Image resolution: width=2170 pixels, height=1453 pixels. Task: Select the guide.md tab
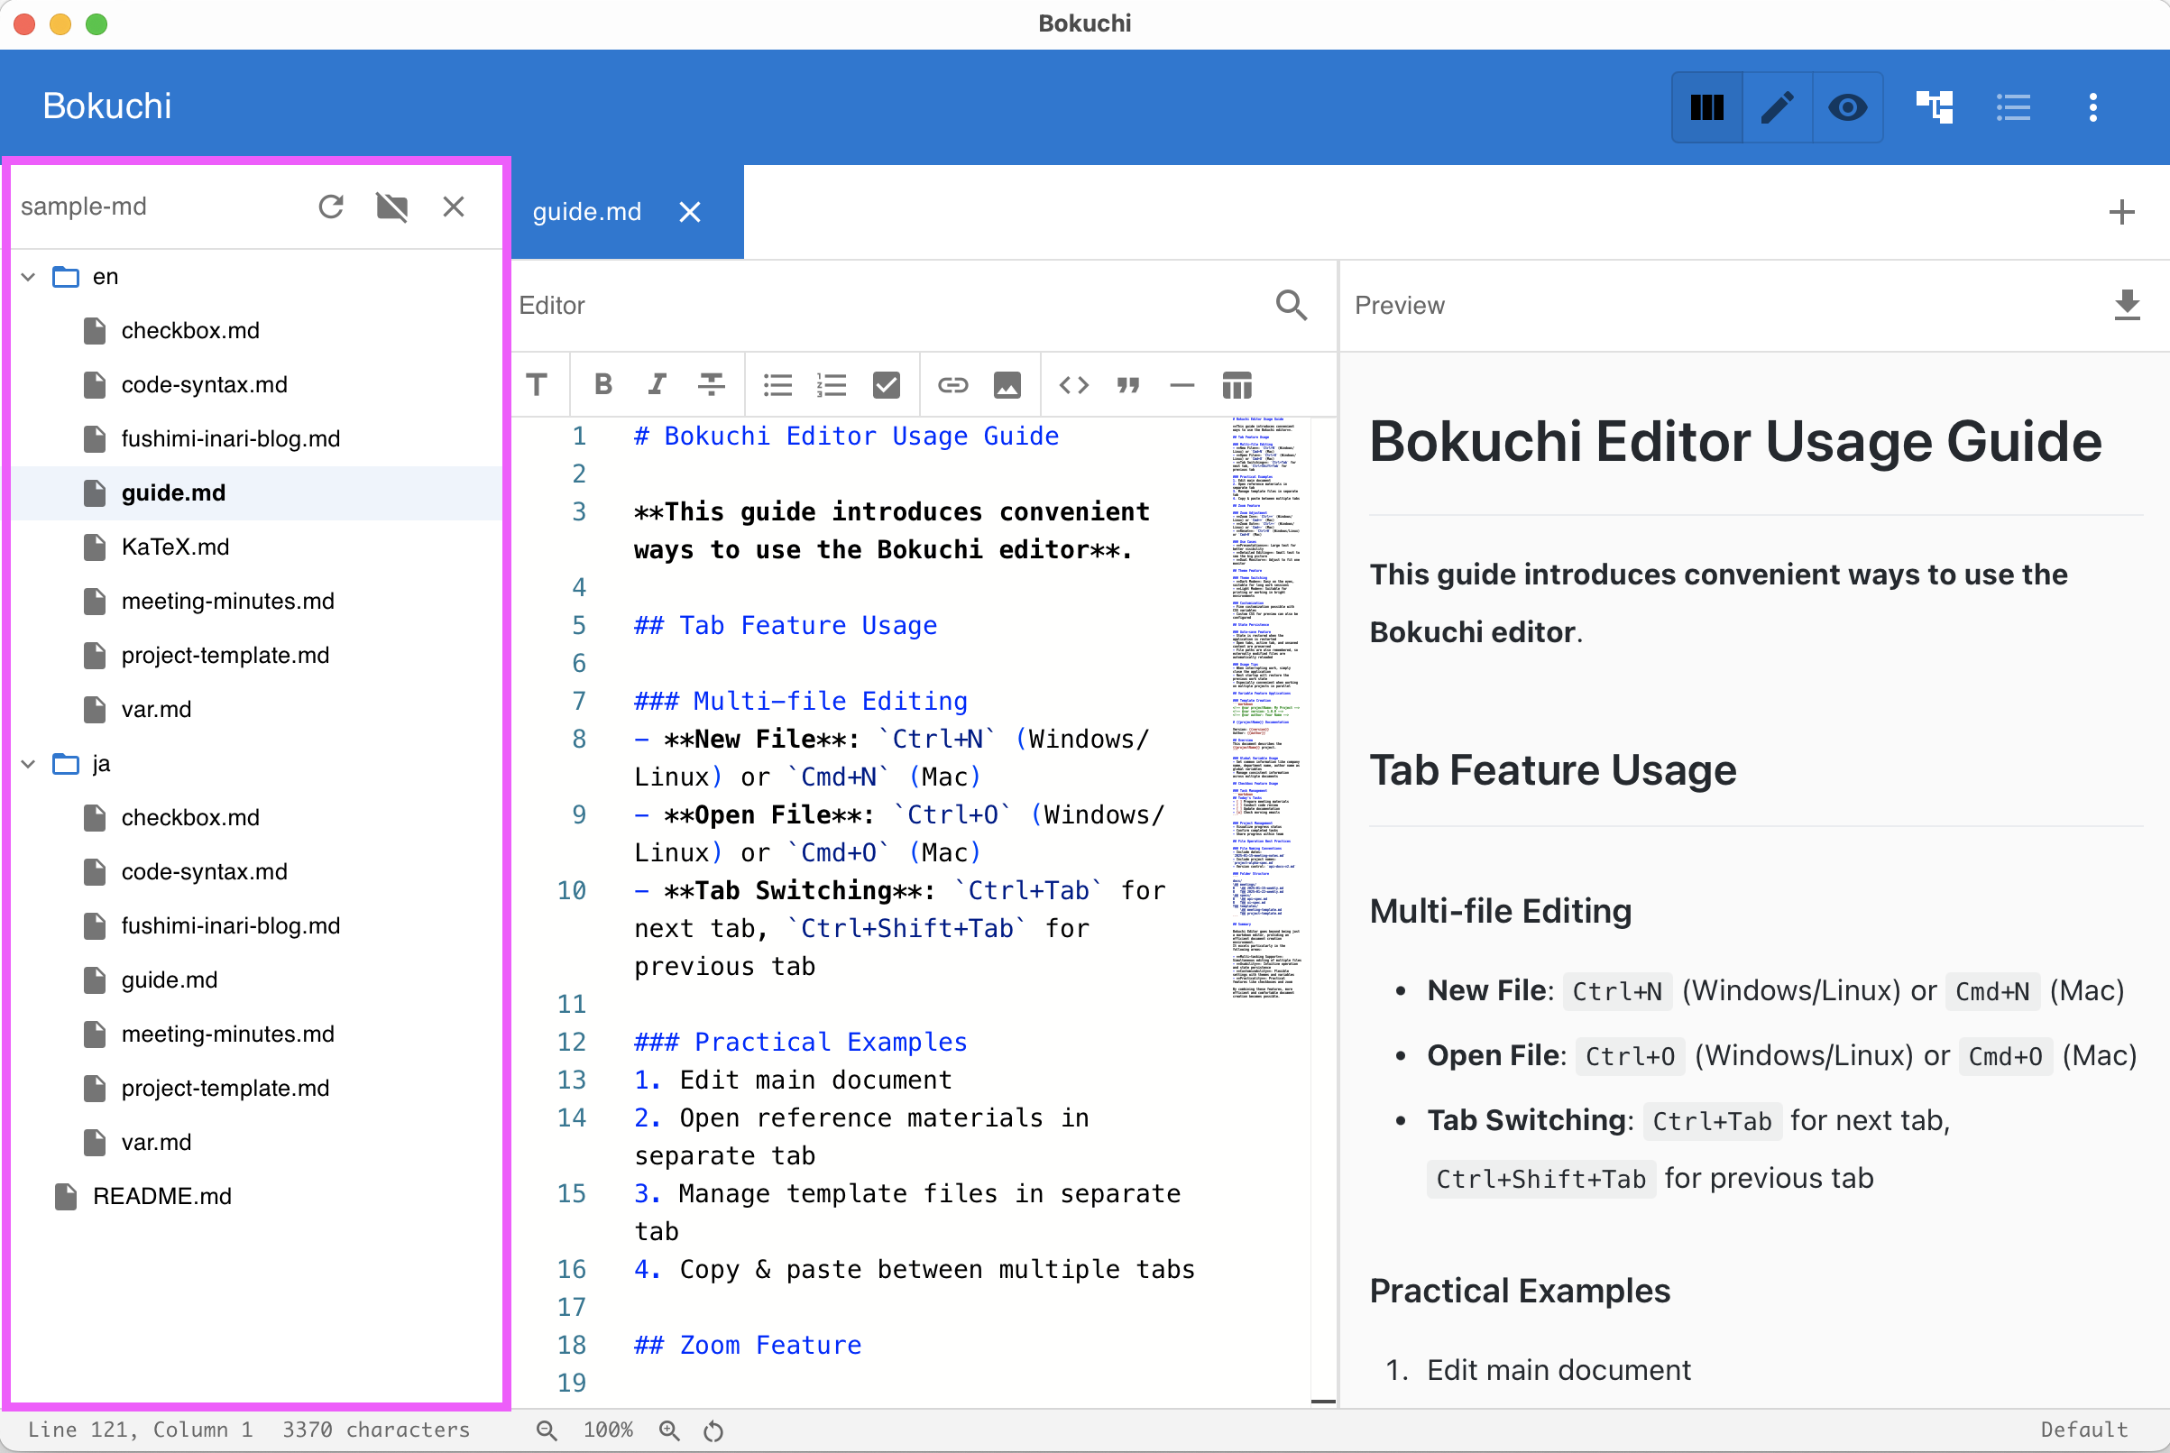tap(586, 212)
